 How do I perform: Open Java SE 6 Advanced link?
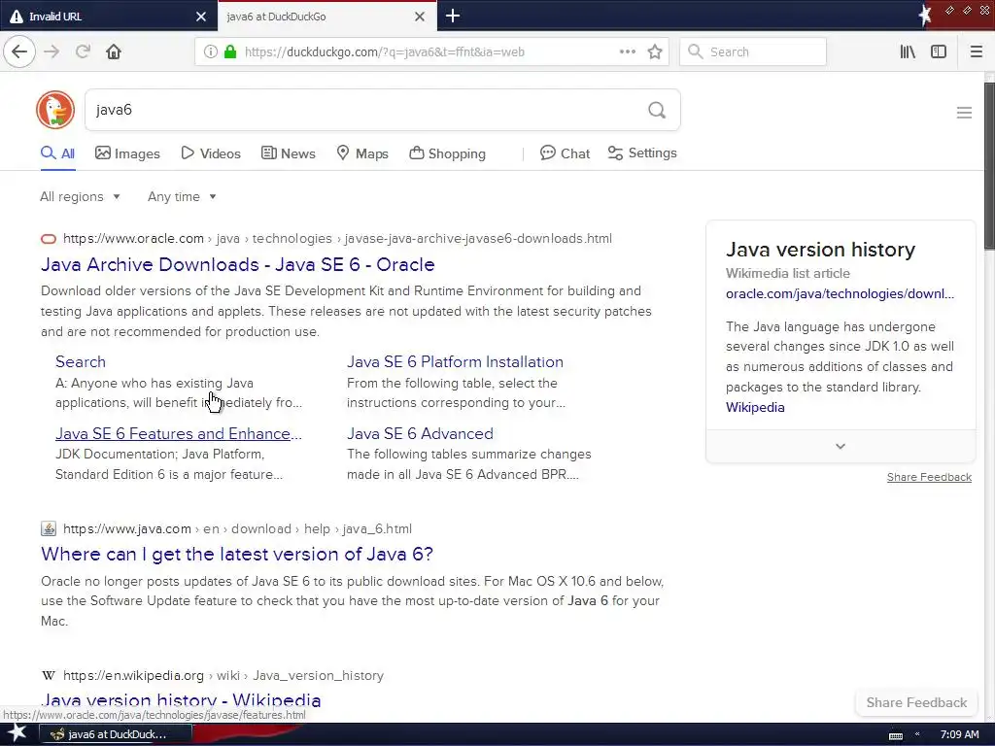[x=420, y=433]
